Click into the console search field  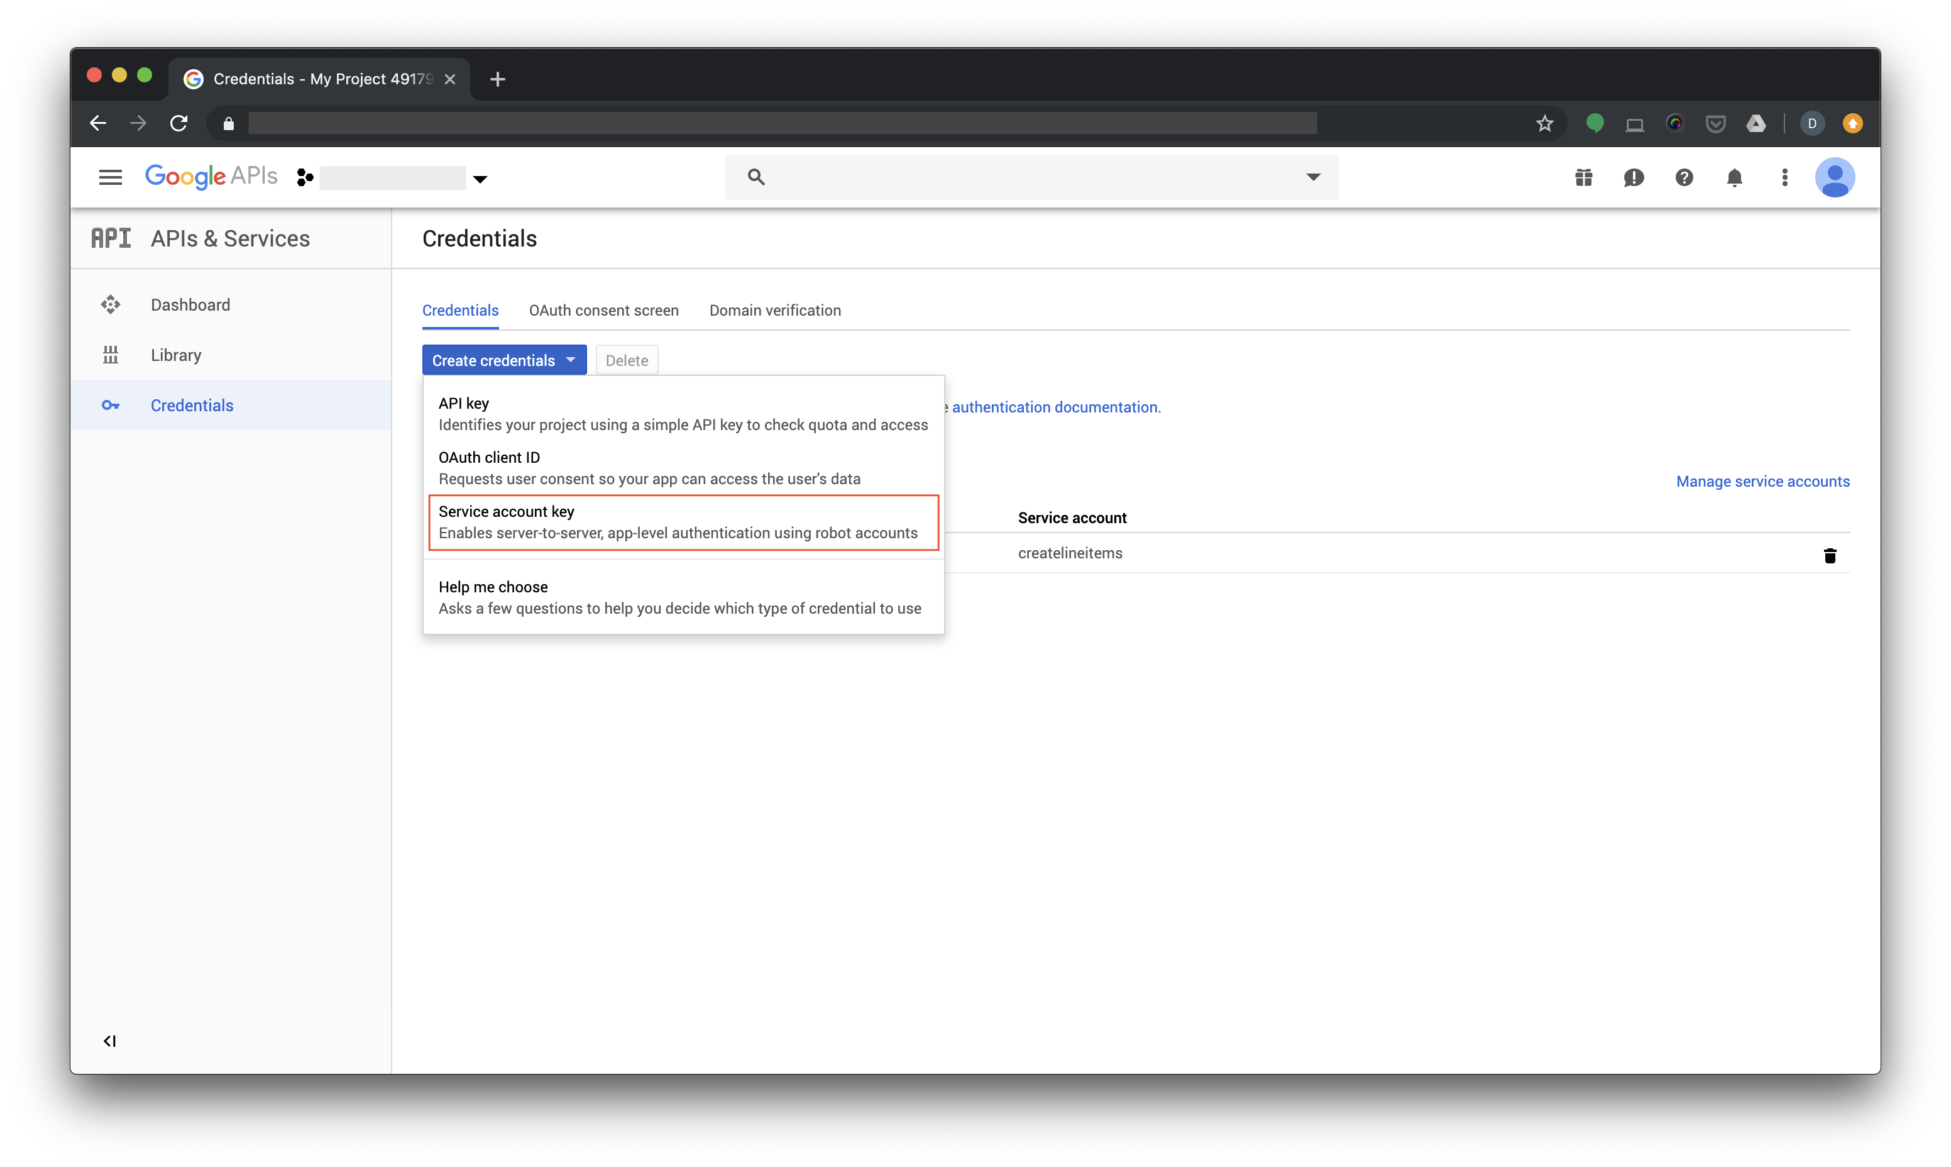pyautogui.click(x=1022, y=177)
